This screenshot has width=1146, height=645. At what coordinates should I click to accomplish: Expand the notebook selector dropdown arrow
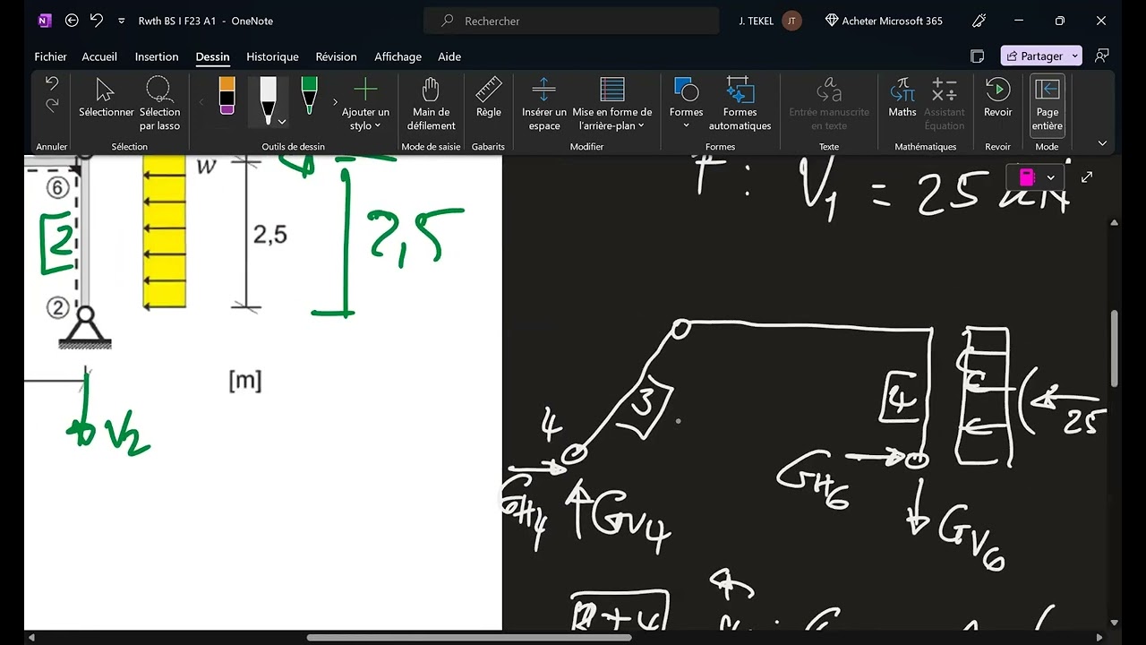click(x=1051, y=177)
